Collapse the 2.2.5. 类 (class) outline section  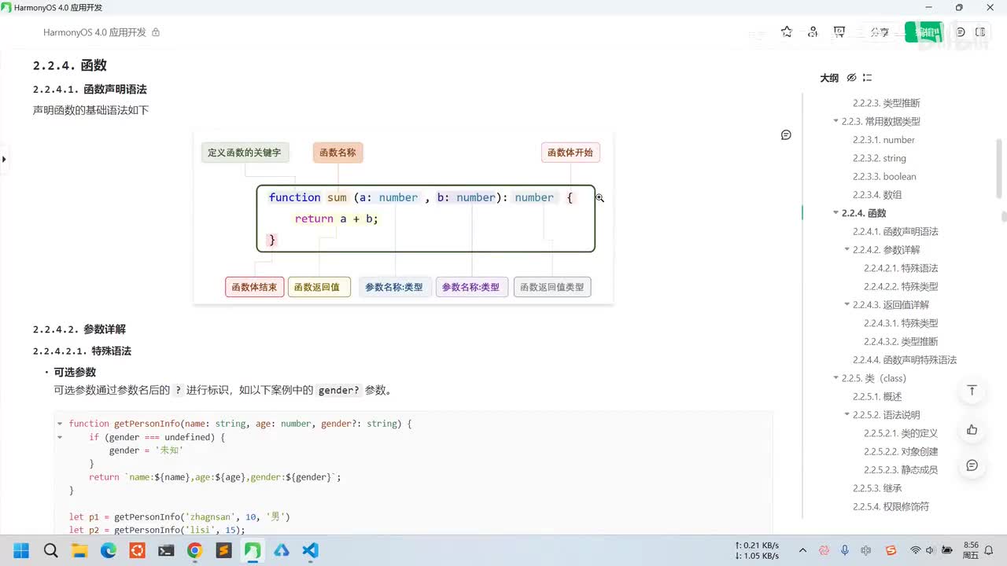pos(835,378)
